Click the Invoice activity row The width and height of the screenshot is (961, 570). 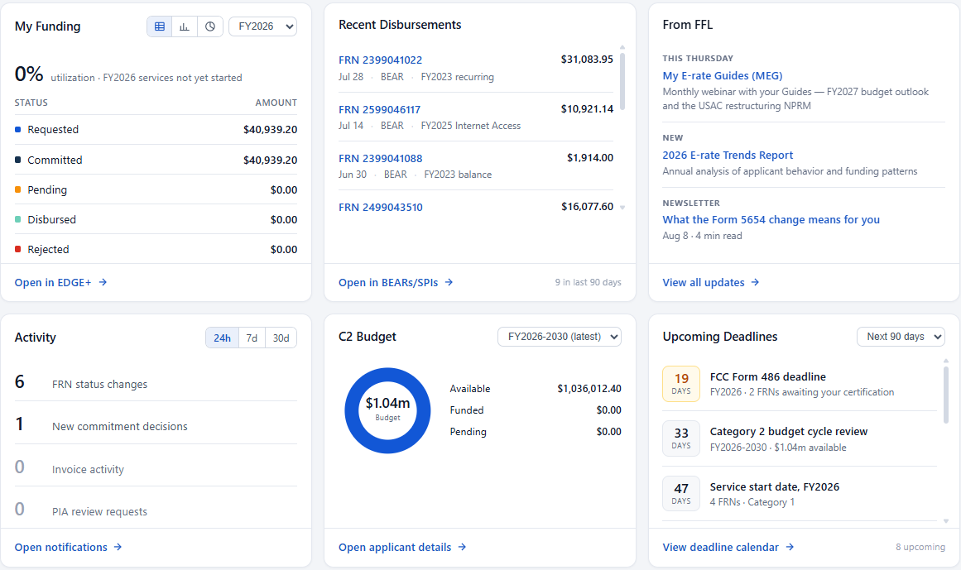[x=156, y=467]
